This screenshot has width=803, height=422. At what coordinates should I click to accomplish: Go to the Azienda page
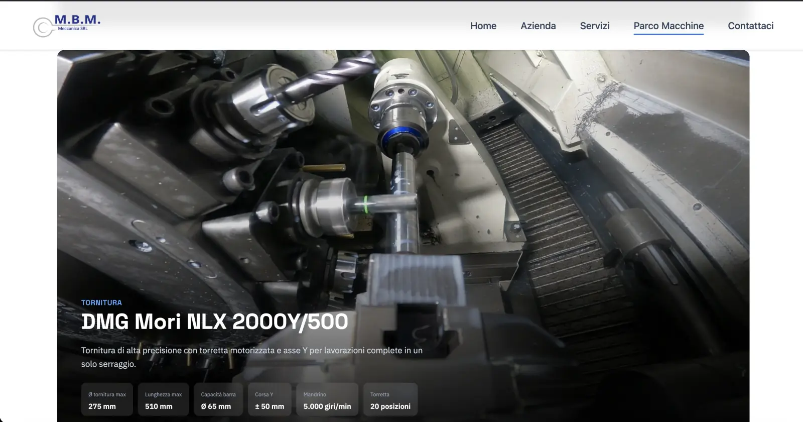[x=538, y=26]
